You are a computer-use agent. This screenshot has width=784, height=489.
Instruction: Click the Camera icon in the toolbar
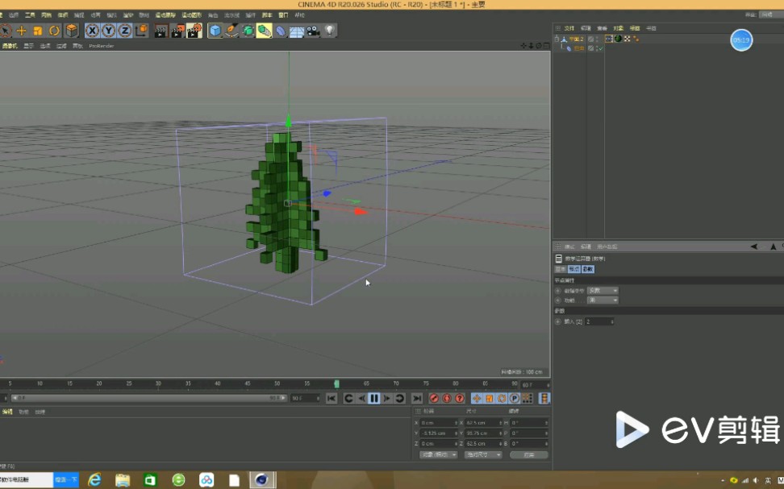pyautogui.click(x=312, y=31)
